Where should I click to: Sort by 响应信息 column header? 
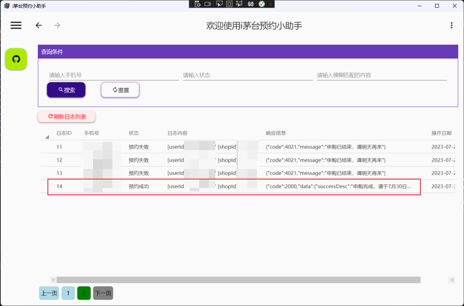click(276, 133)
